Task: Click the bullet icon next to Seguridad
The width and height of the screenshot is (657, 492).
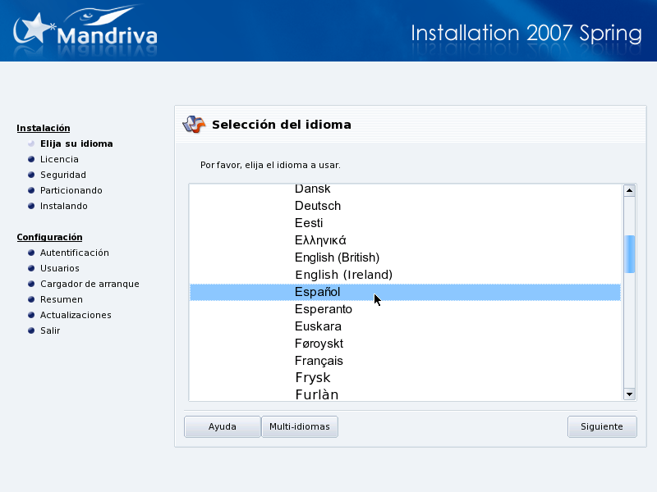Action: click(x=30, y=175)
